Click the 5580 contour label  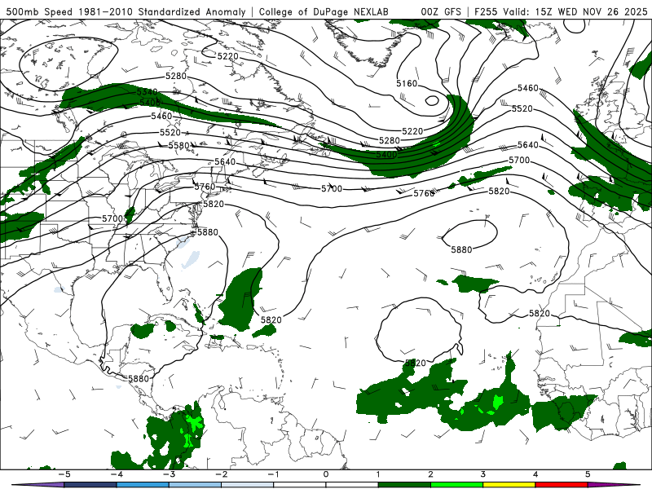pos(178,146)
